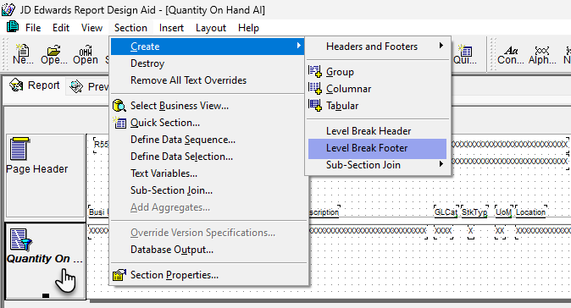Select the UoM column heading
Image resolution: width=571 pixels, height=308 pixels.
pyautogui.click(x=503, y=212)
